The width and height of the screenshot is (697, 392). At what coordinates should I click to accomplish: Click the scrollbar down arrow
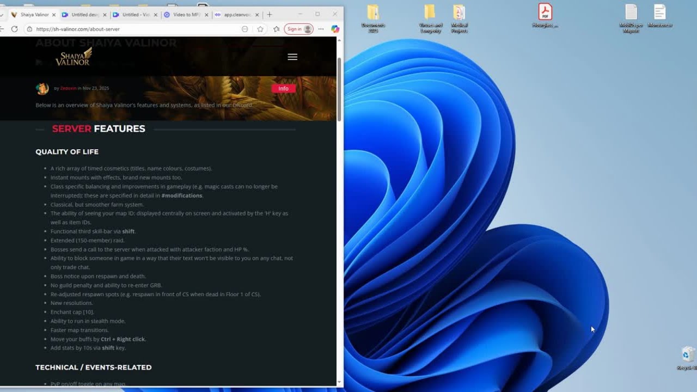click(340, 382)
